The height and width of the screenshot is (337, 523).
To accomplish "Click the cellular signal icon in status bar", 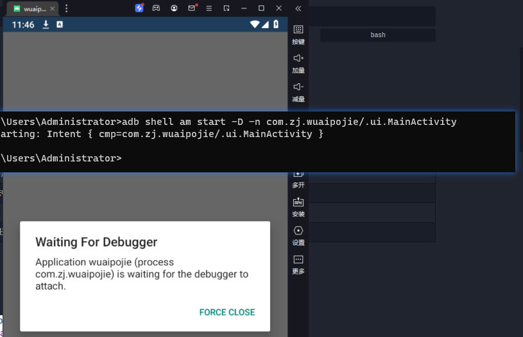I will (x=265, y=24).
